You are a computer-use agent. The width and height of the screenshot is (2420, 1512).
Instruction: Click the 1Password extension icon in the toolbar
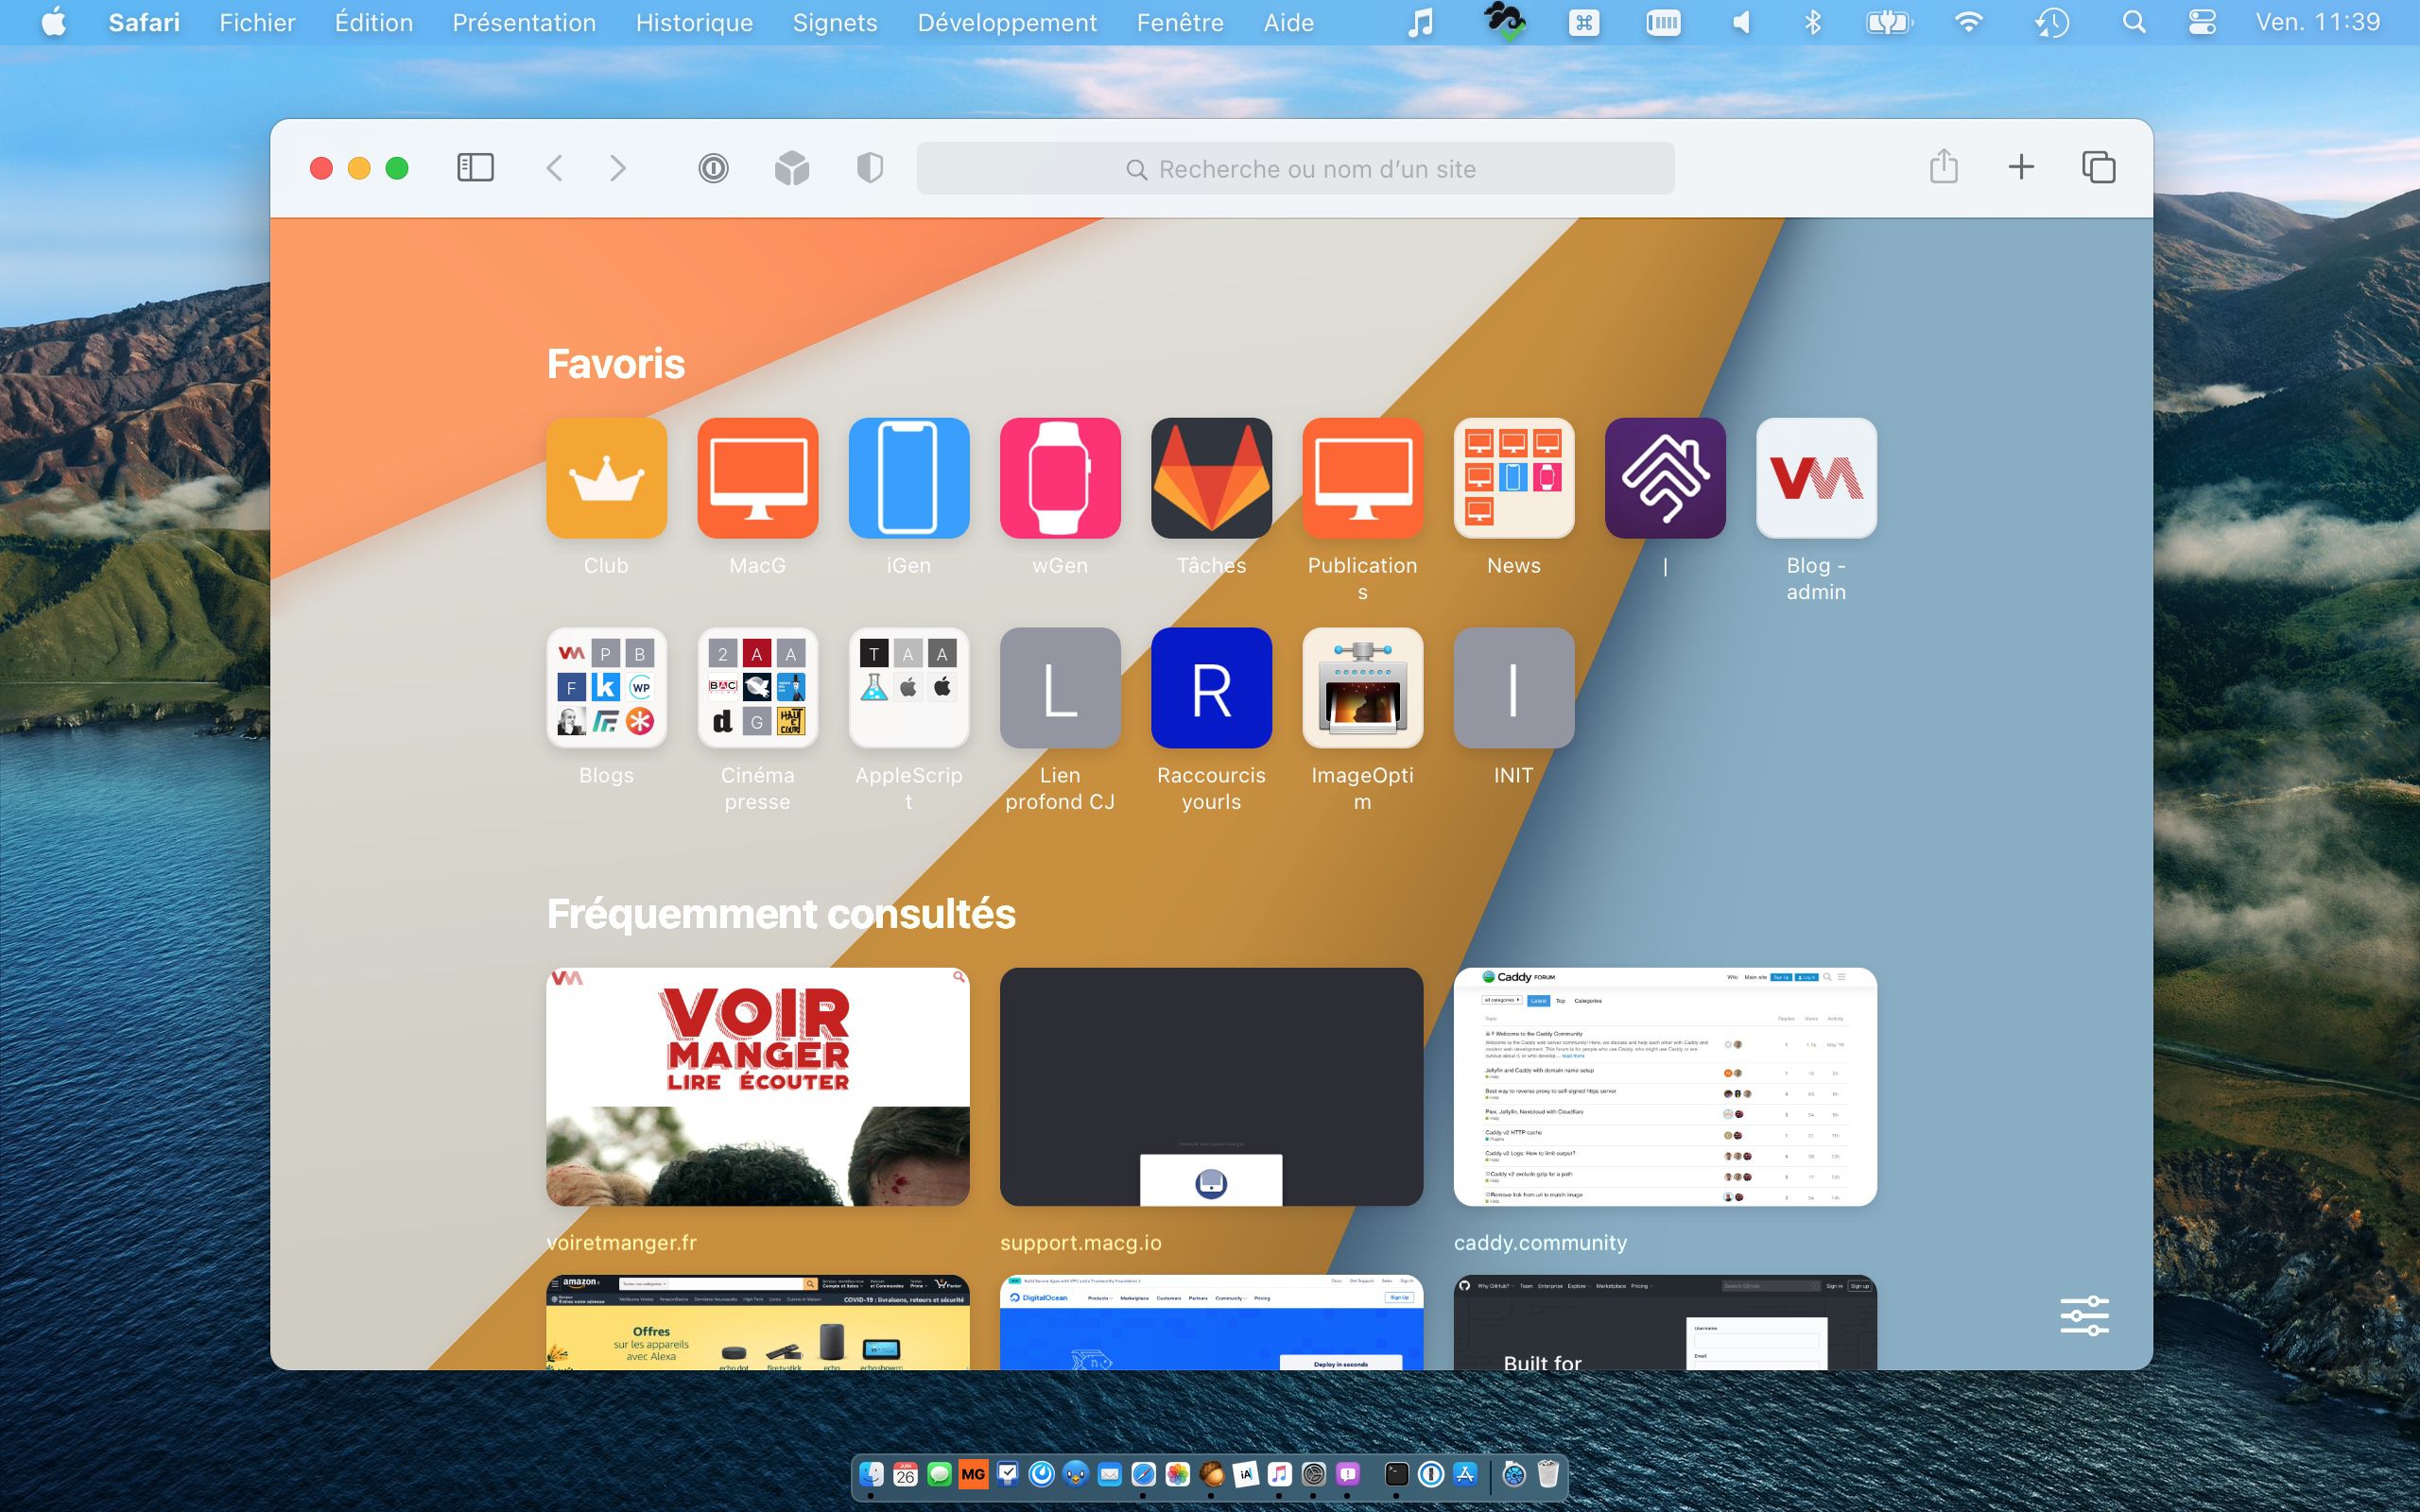point(713,168)
